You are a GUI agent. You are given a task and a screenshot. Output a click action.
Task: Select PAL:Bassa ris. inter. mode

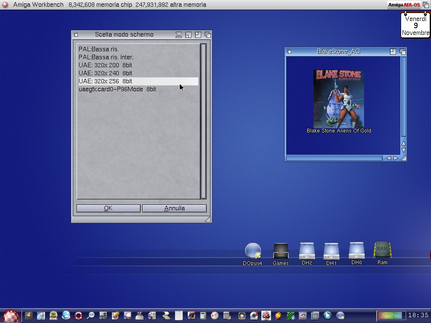tap(106, 57)
